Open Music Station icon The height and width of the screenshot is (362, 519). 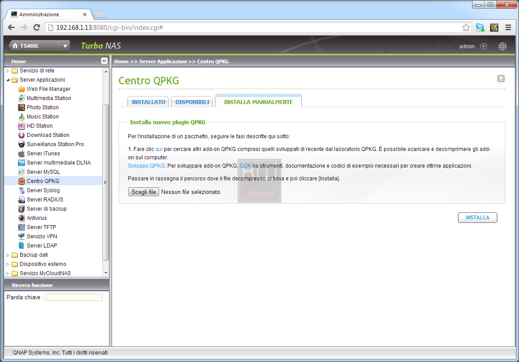(22, 117)
